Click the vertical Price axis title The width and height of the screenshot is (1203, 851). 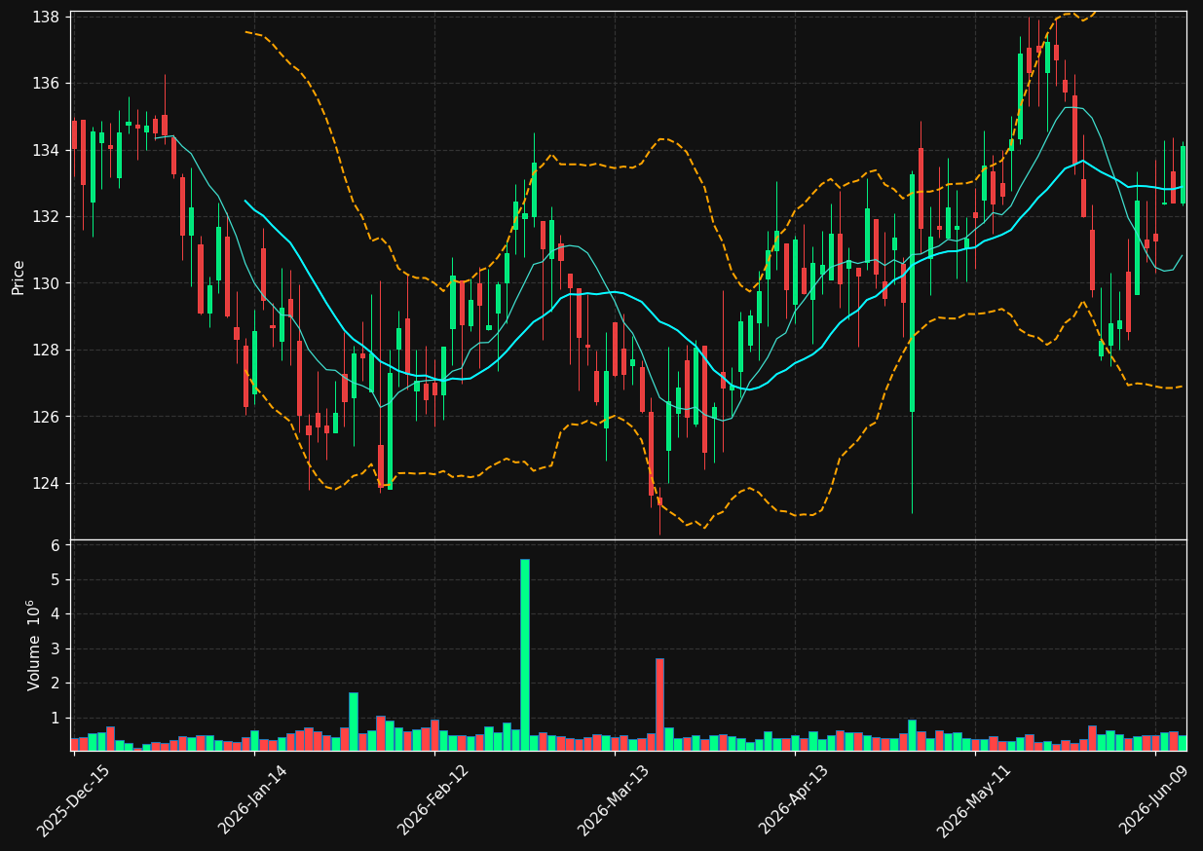click(19, 277)
